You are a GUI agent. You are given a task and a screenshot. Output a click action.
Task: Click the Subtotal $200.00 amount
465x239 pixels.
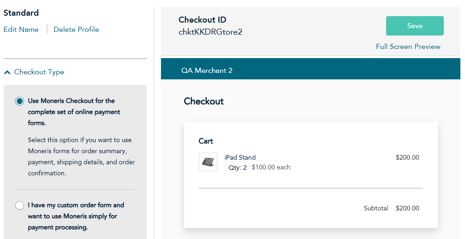(407, 208)
